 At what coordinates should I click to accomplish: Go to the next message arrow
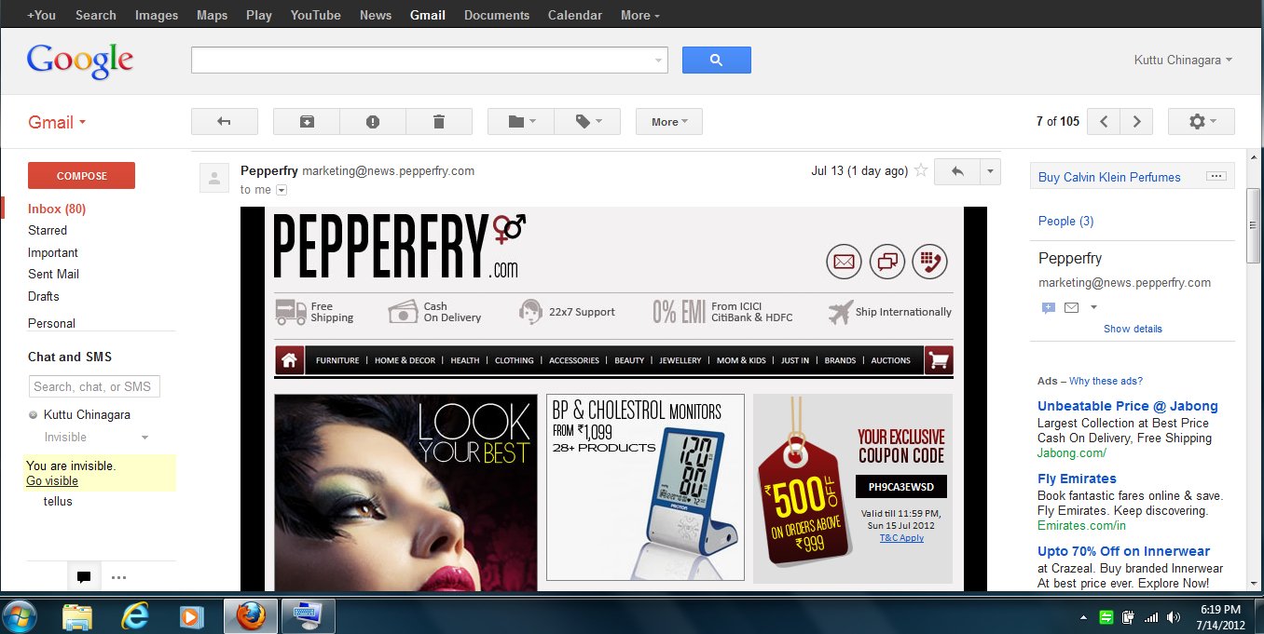coord(1136,122)
